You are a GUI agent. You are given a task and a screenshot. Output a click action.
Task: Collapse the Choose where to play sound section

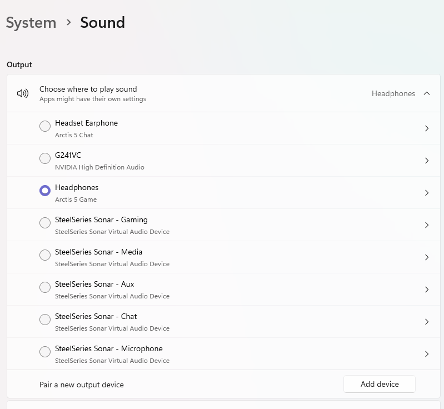[x=427, y=93]
